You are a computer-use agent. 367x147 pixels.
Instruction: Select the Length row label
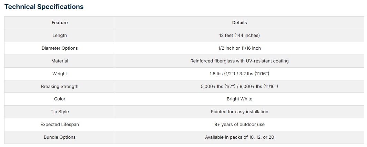[60, 36]
